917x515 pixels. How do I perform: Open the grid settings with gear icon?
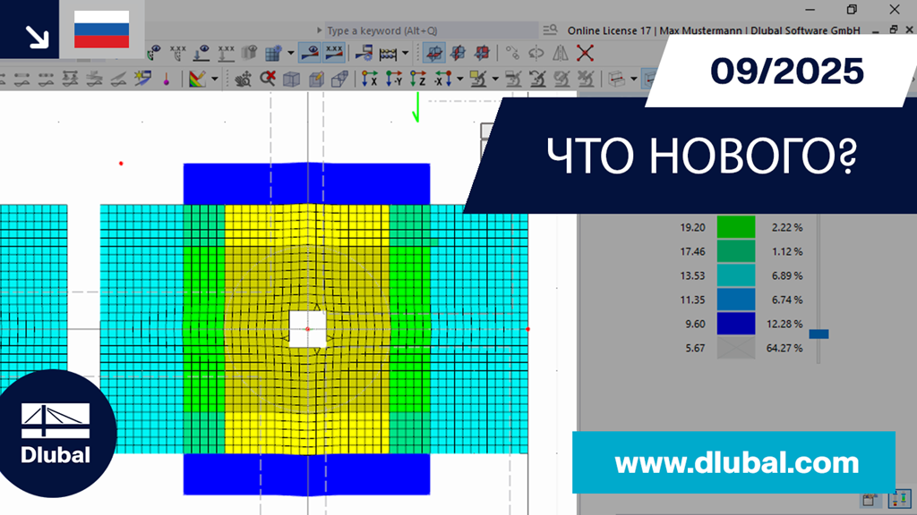point(274,53)
